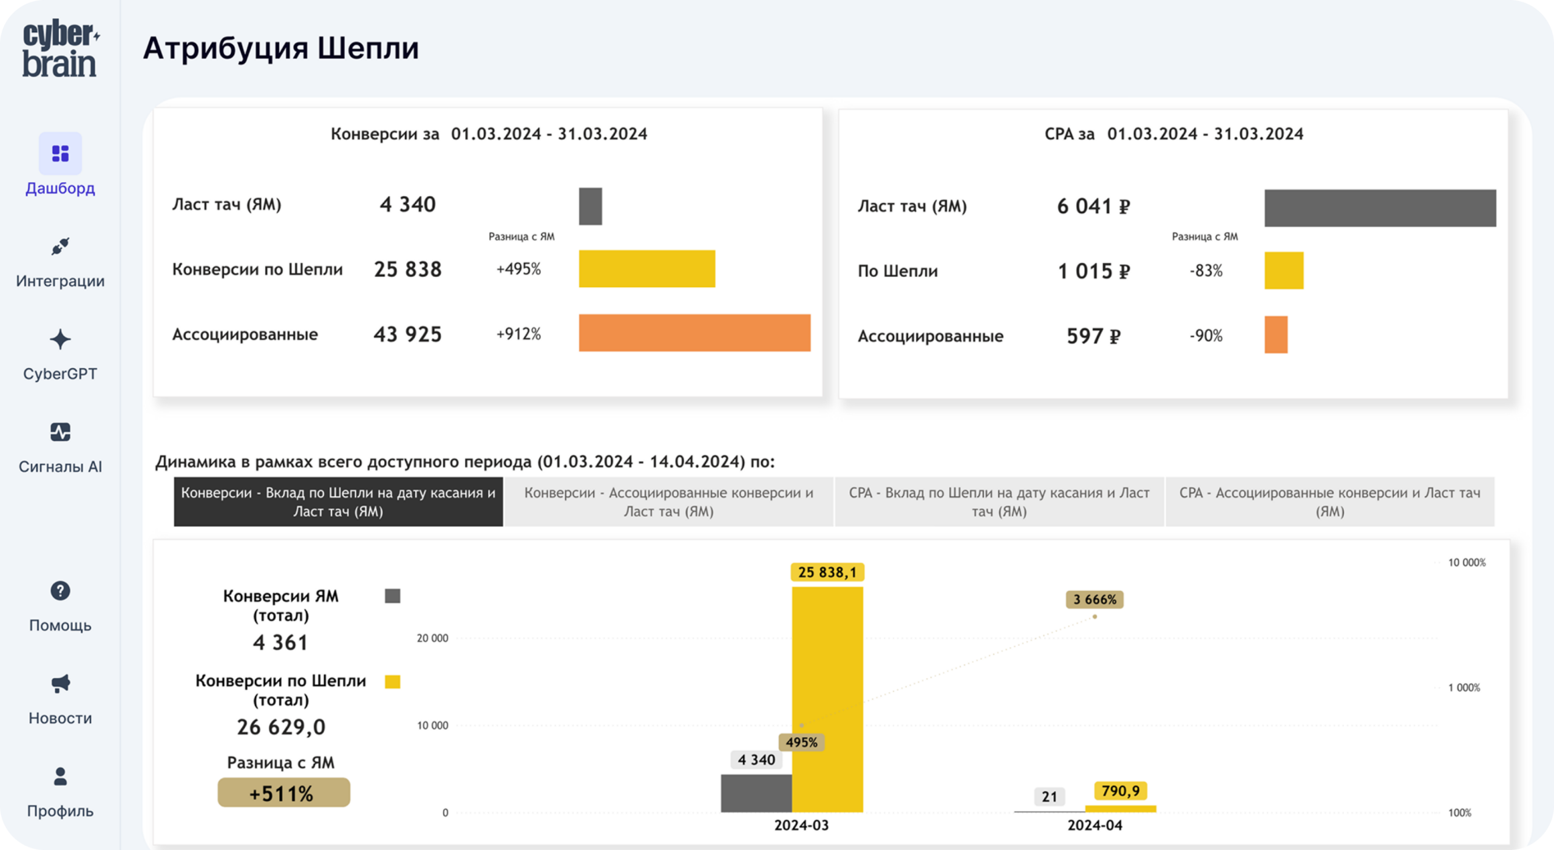This screenshot has width=1554, height=850.
Task: Click the Помощь question mark icon
Action: click(x=60, y=591)
